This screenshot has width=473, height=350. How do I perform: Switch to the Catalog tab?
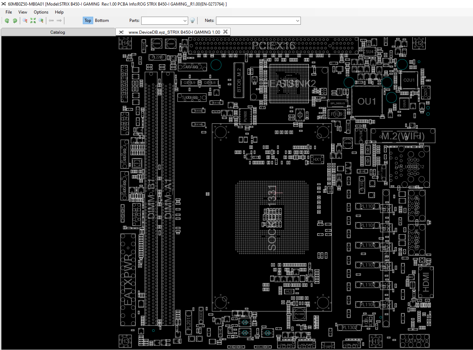pos(58,32)
